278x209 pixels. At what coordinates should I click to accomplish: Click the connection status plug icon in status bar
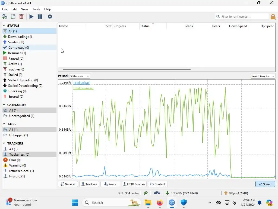(x=146, y=193)
